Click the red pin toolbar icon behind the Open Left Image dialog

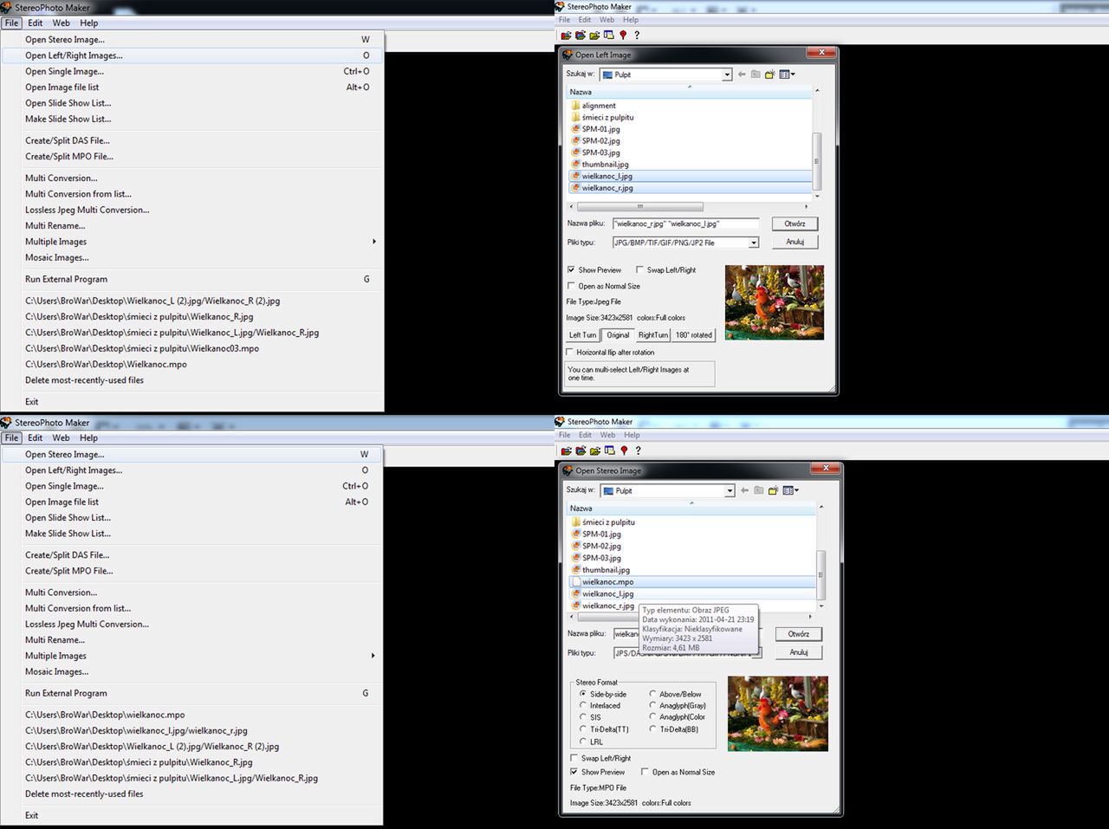pos(623,36)
